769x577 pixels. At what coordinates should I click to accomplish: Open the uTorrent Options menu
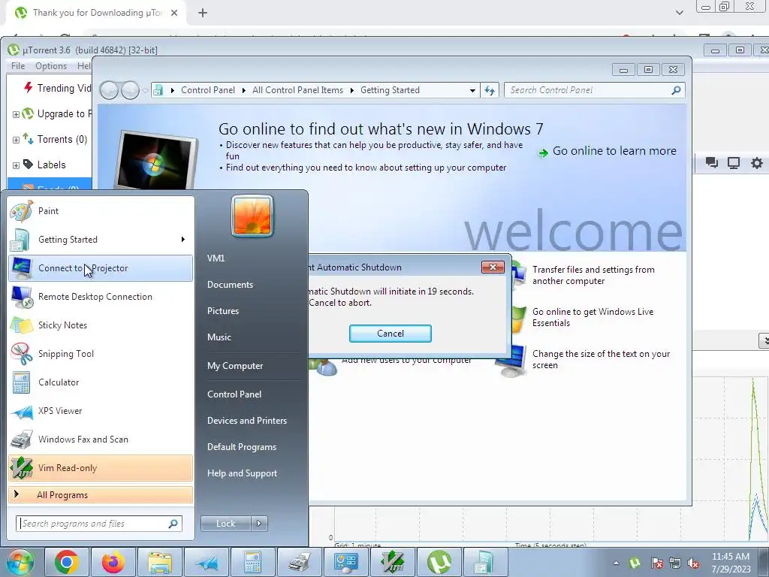tap(51, 66)
